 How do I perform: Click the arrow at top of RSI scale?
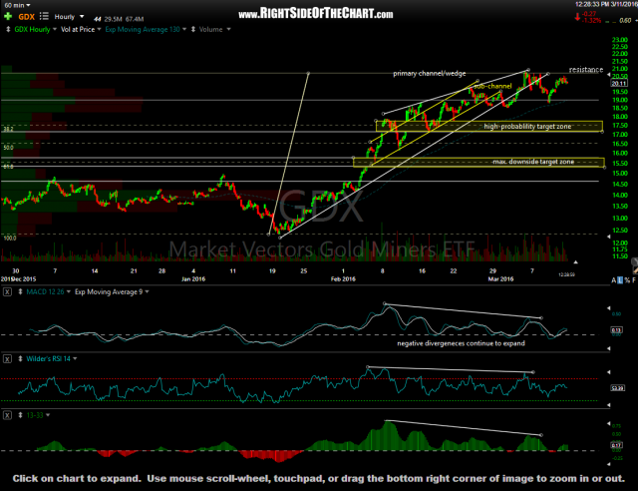(609, 372)
